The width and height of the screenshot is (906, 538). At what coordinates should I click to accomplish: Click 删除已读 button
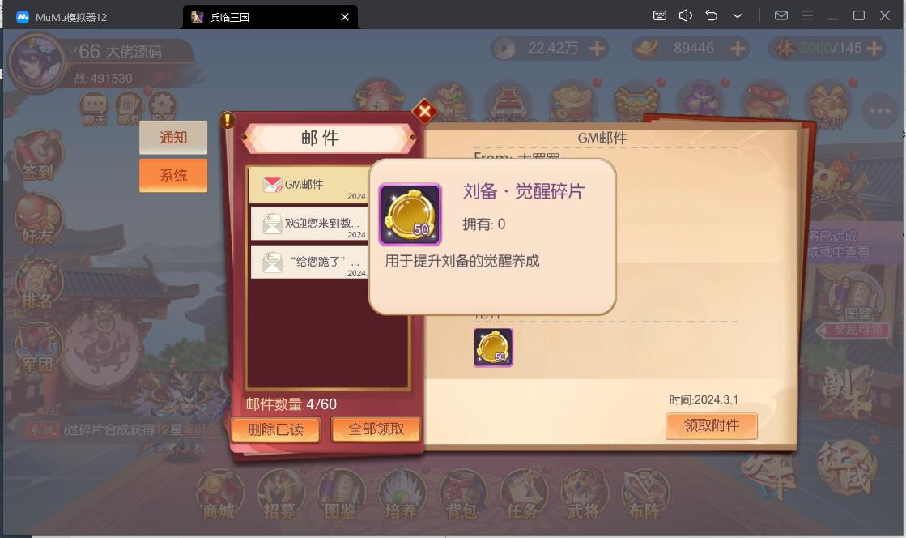point(275,429)
